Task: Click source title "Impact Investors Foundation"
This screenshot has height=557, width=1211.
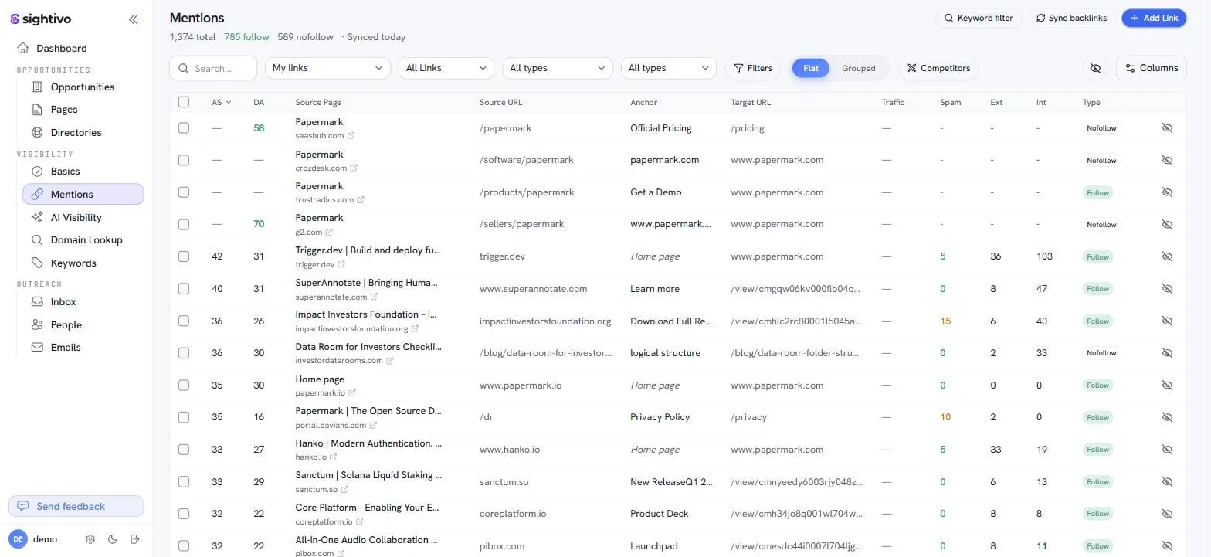Action: coord(366,314)
